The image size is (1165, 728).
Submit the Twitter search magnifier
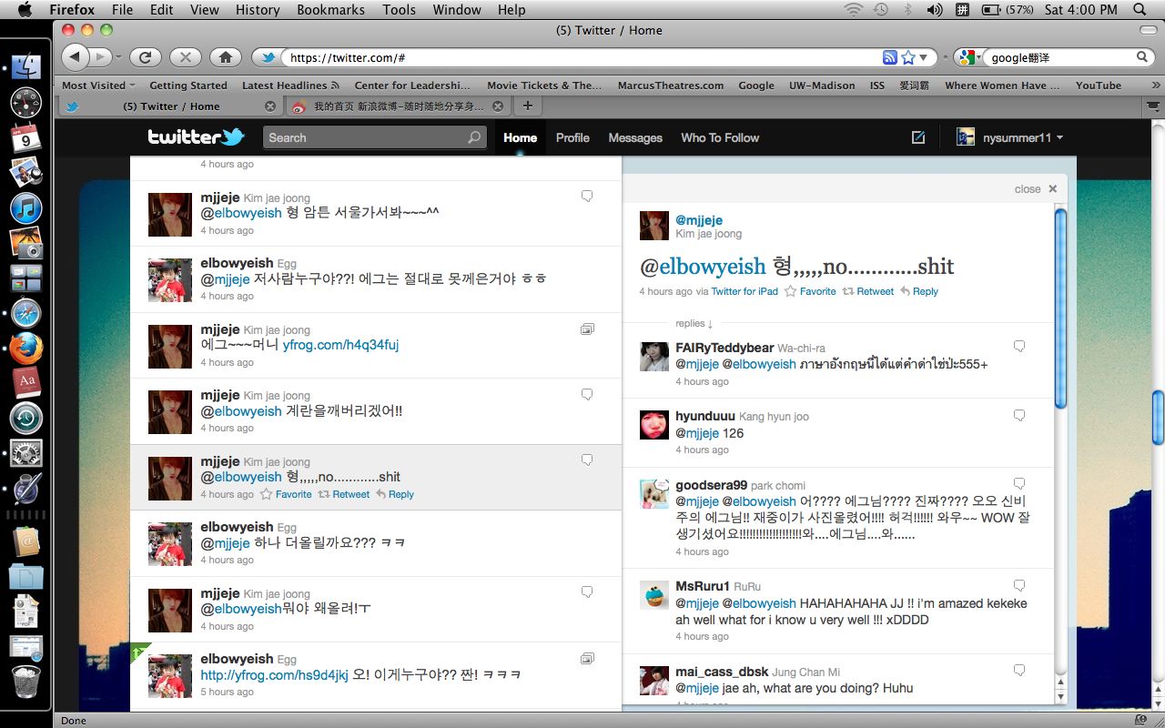tap(474, 137)
